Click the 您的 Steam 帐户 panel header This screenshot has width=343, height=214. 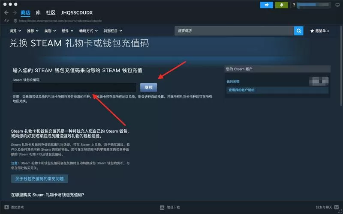point(277,69)
